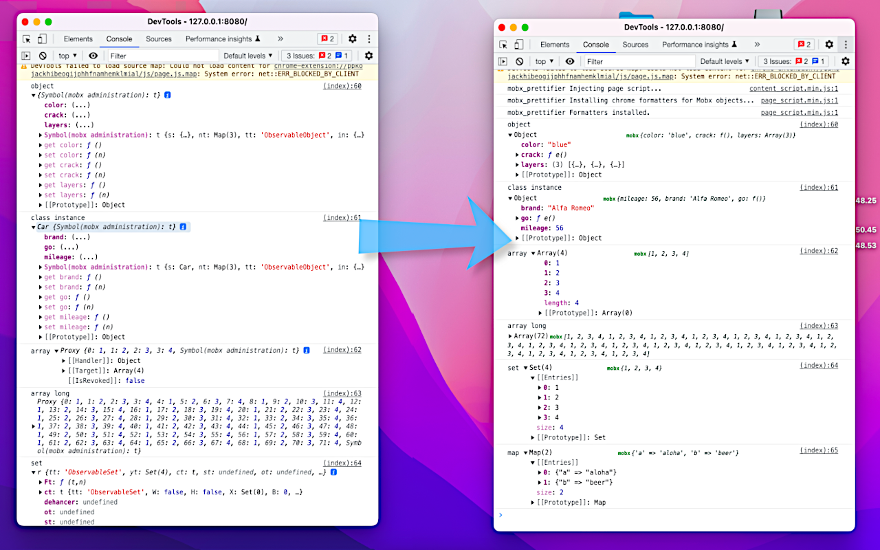Viewport: 880px width, 550px height.
Task: Switch to the Sources tab
Action: (159, 38)
